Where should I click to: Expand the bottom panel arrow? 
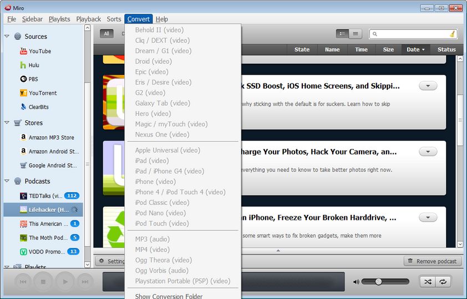278,251
